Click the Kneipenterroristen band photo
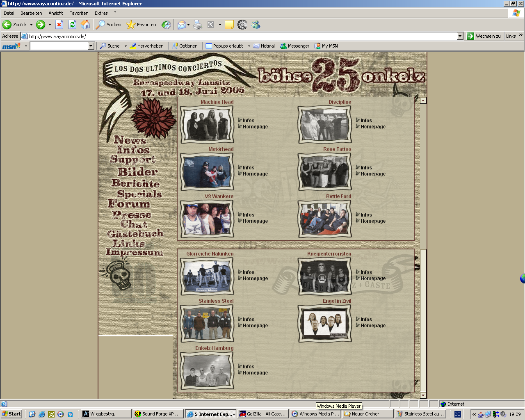 (x=325, y=276)
